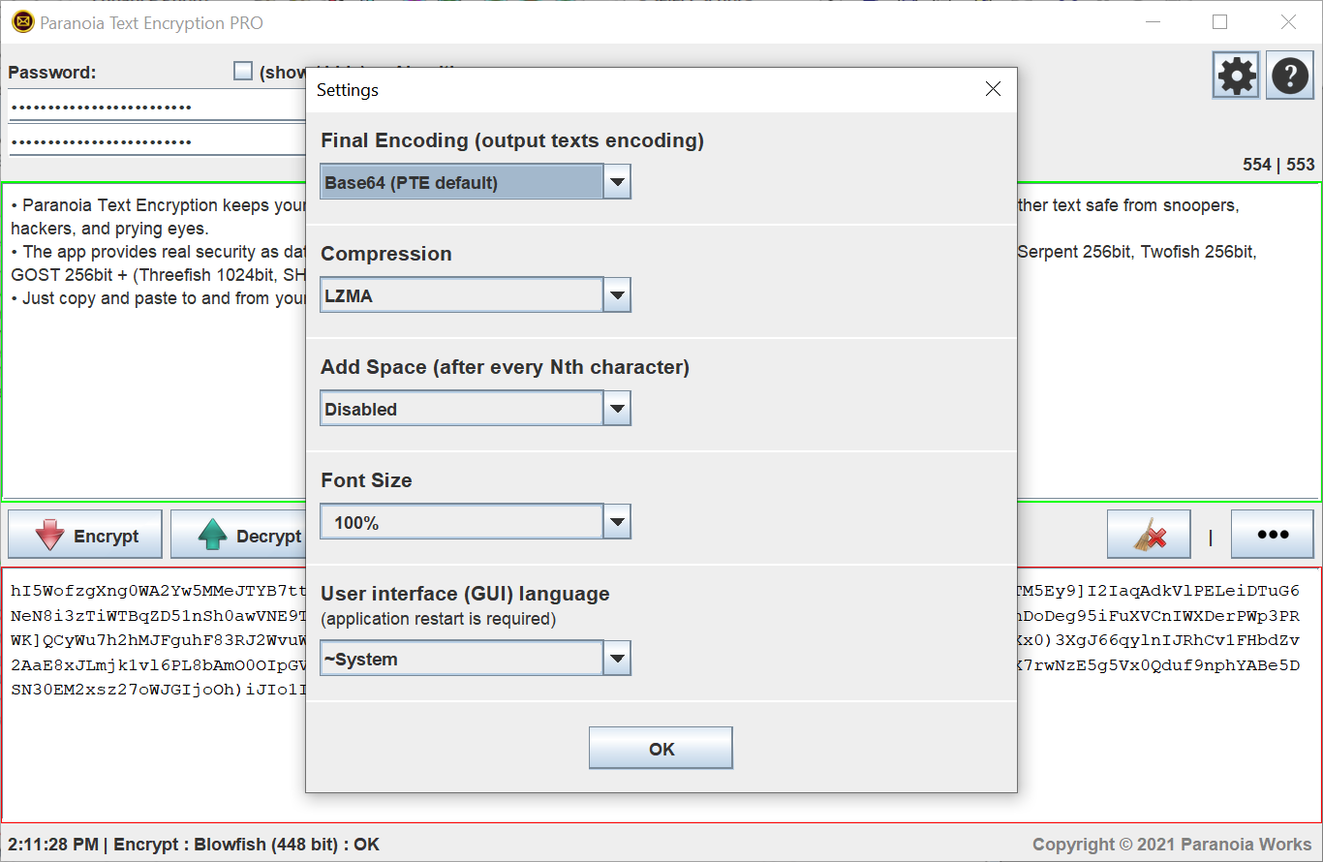Click the 100% font size combo box

click(x=462, y=522)
